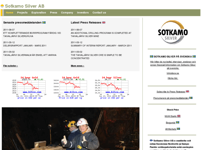Open the NGM Equity stock link
Screen dimensions: 201x150
point(171,116)
